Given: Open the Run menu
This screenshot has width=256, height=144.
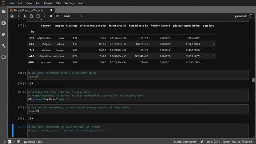Looking at the screenshot, I should click(x=38, y=3).
